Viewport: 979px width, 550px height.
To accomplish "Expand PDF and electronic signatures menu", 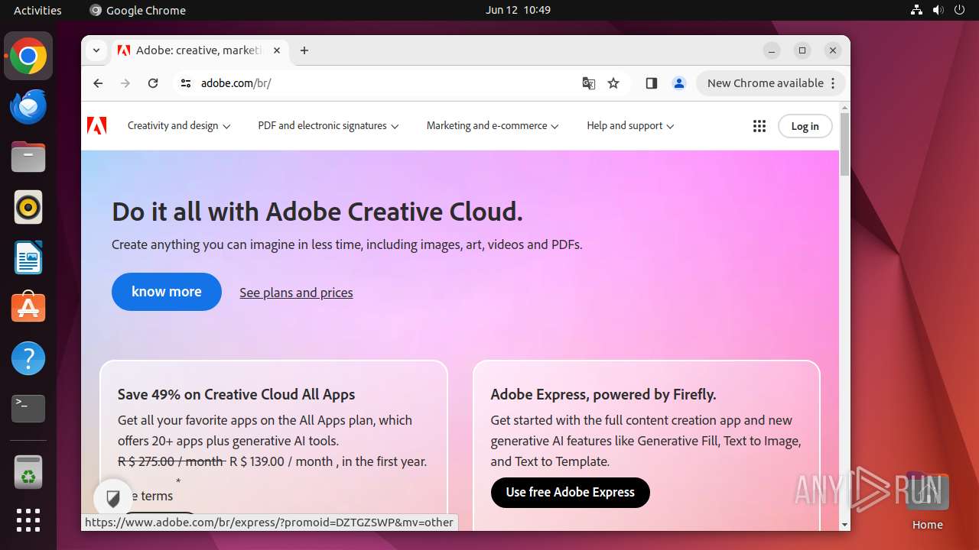I will point(328,126).
